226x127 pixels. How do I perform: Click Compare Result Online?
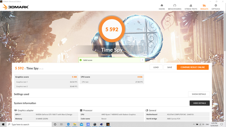coord(192,67)
